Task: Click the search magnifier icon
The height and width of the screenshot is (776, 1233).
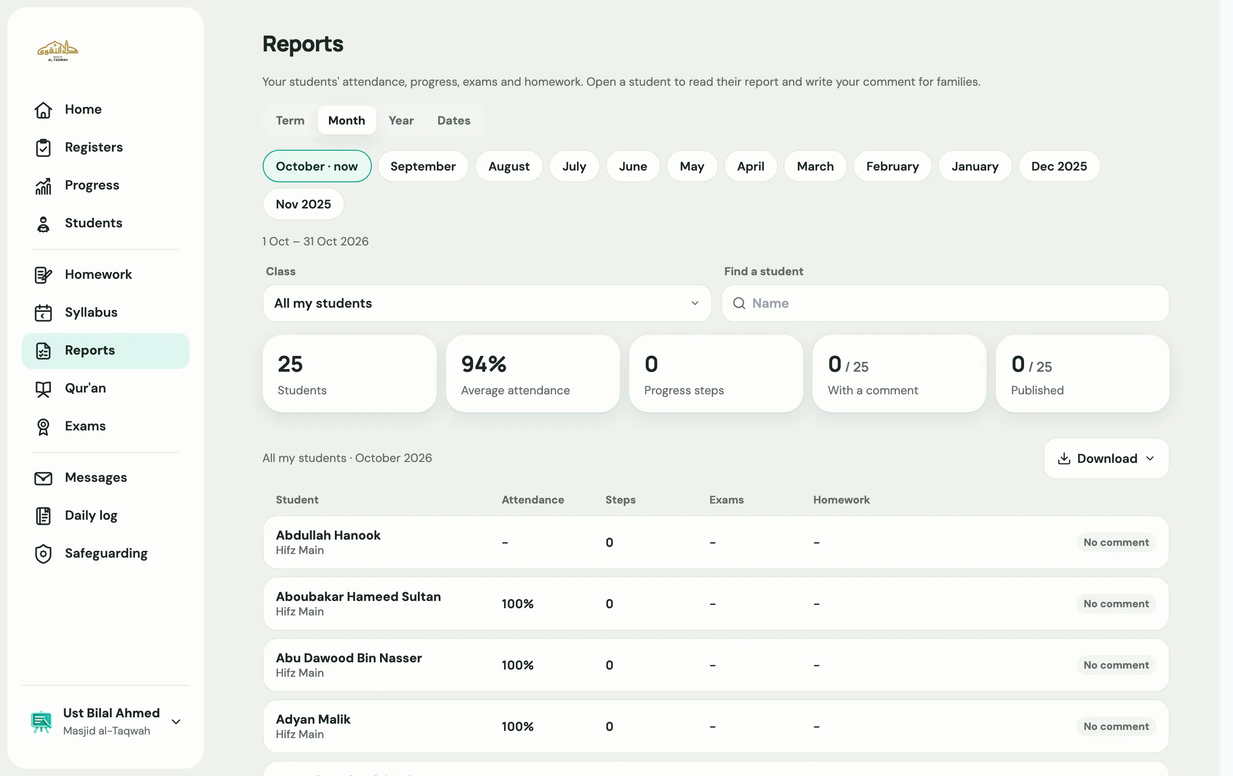Action: point(739,304)
